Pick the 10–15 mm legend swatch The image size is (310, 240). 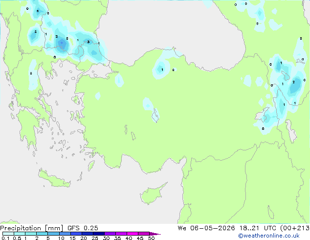[x=65, y=234]
